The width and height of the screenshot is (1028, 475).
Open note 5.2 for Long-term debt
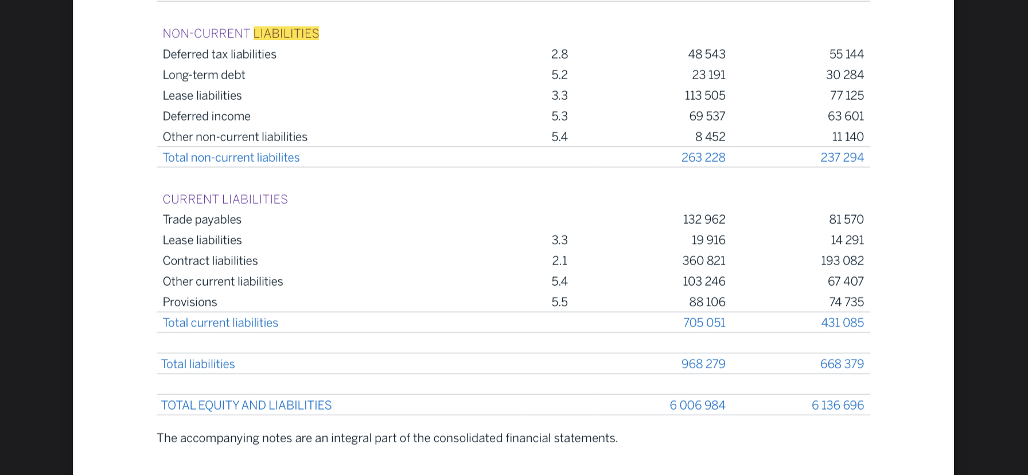559,75
